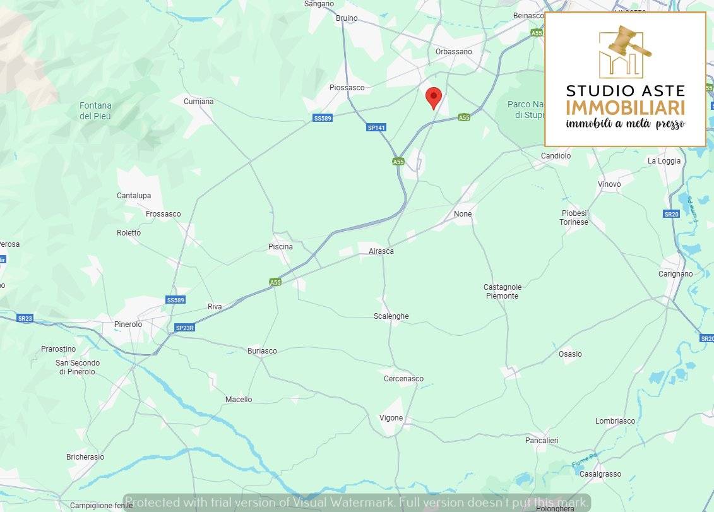Click the SP141 road shield
Image resolution: width=714 pixels, height=512 pixels.
[377, 128]
